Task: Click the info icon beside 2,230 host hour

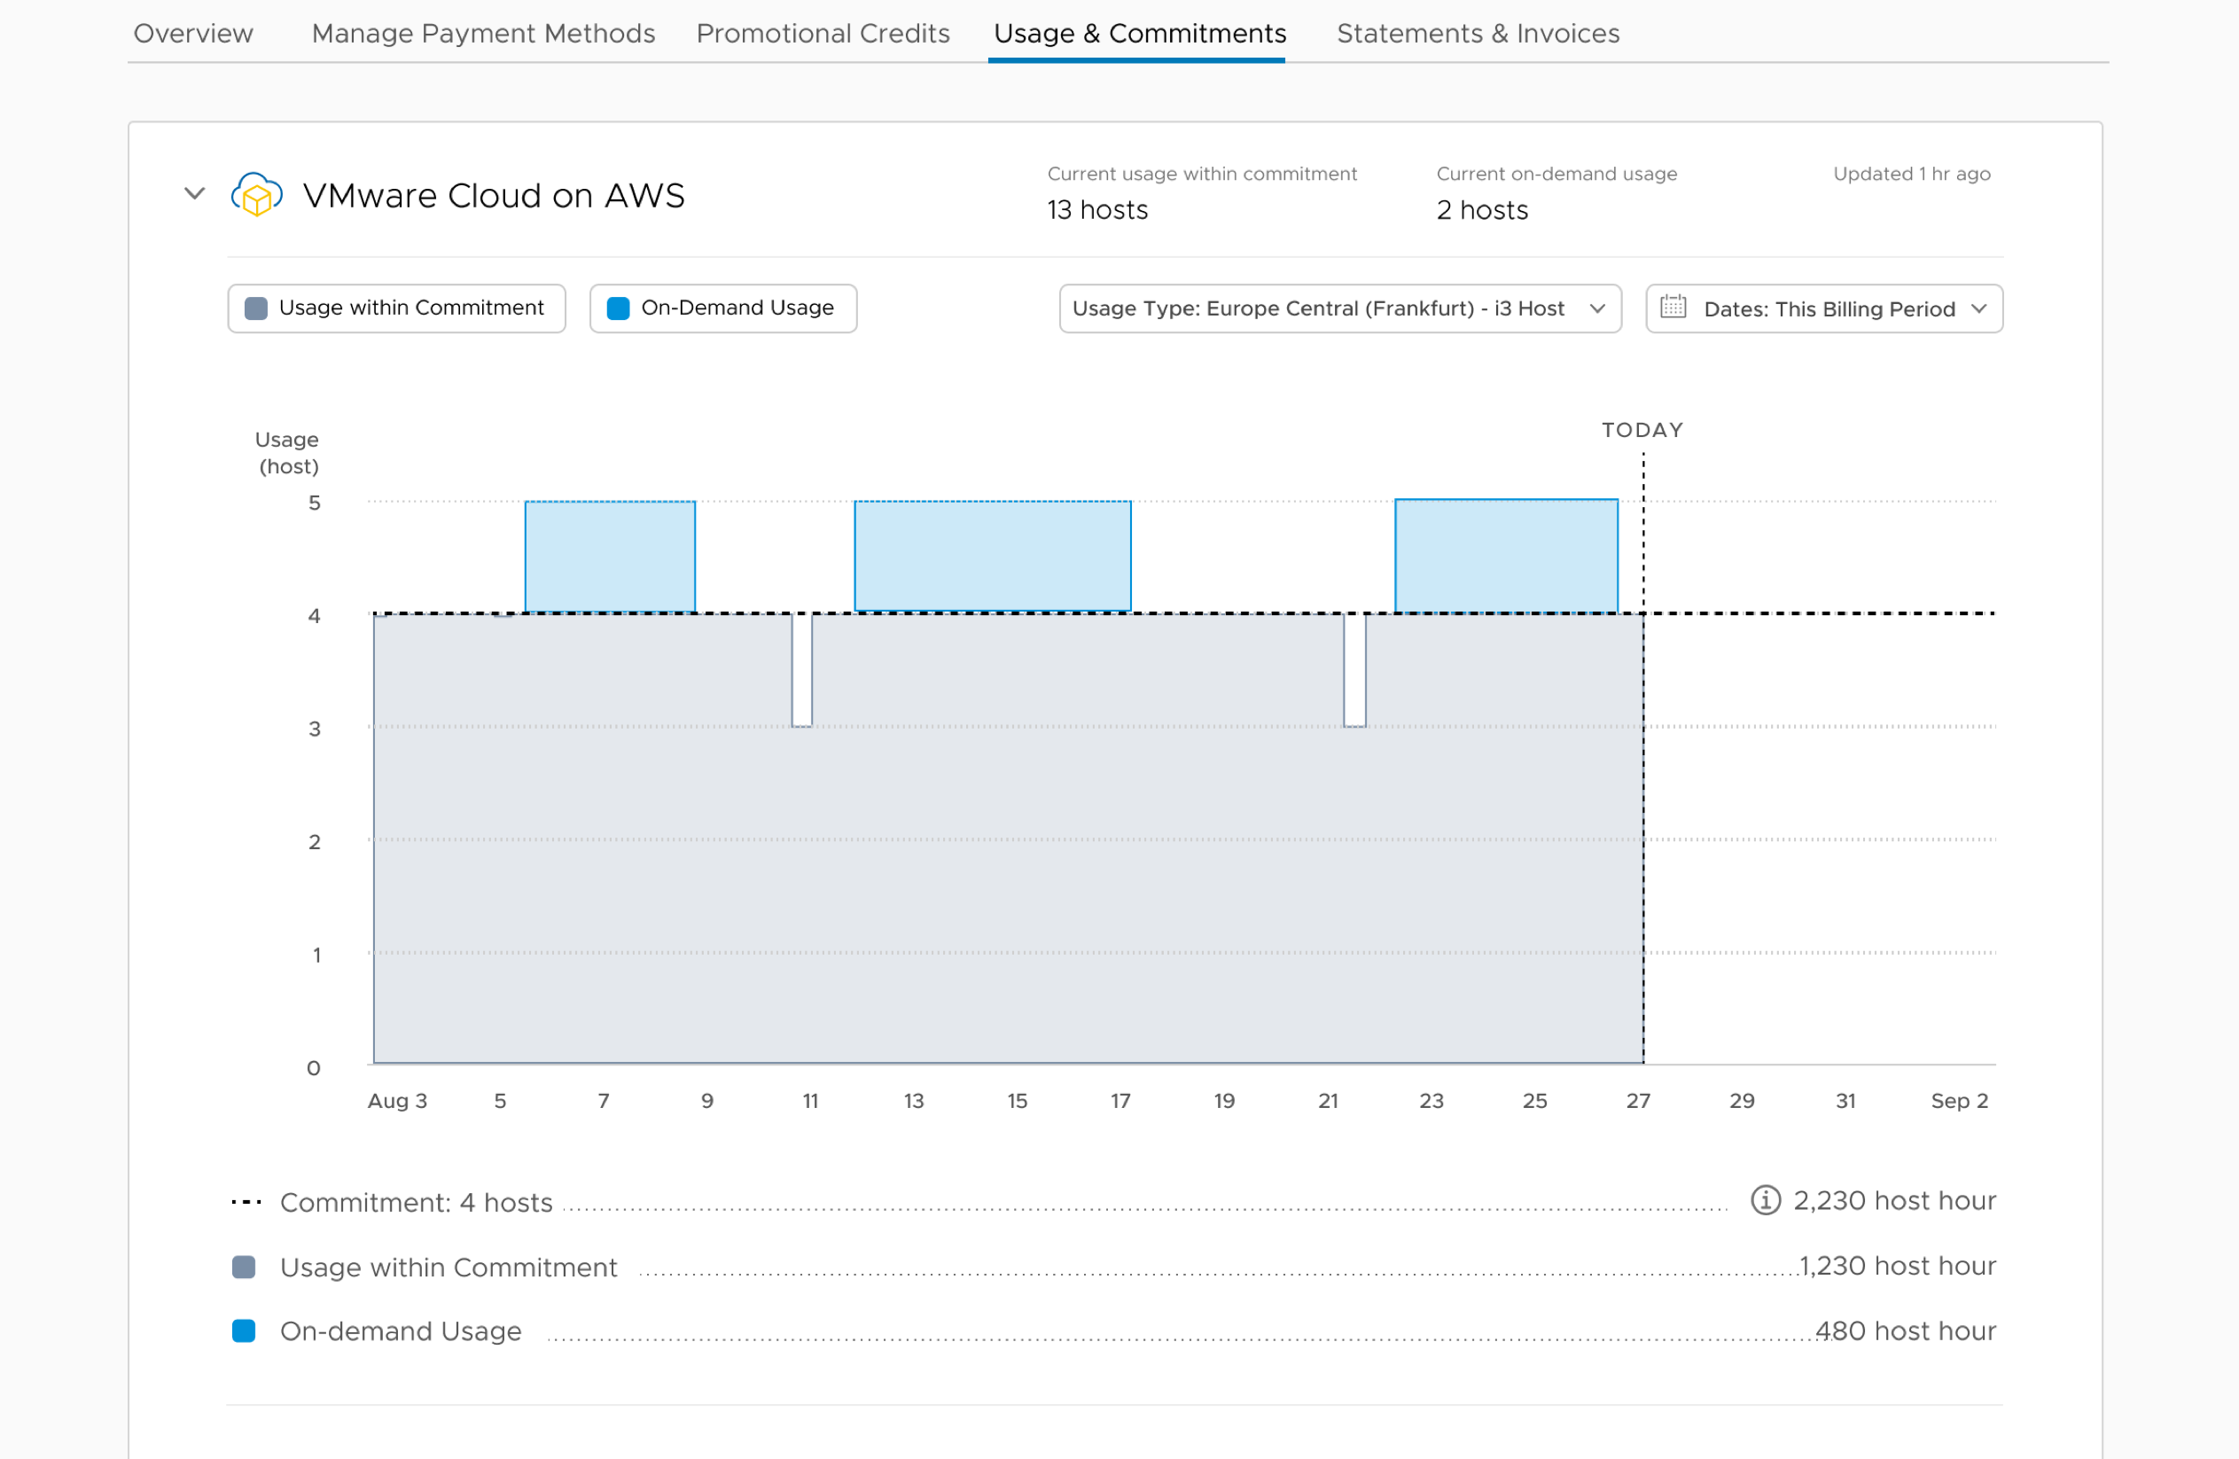Action: 1765,1200
